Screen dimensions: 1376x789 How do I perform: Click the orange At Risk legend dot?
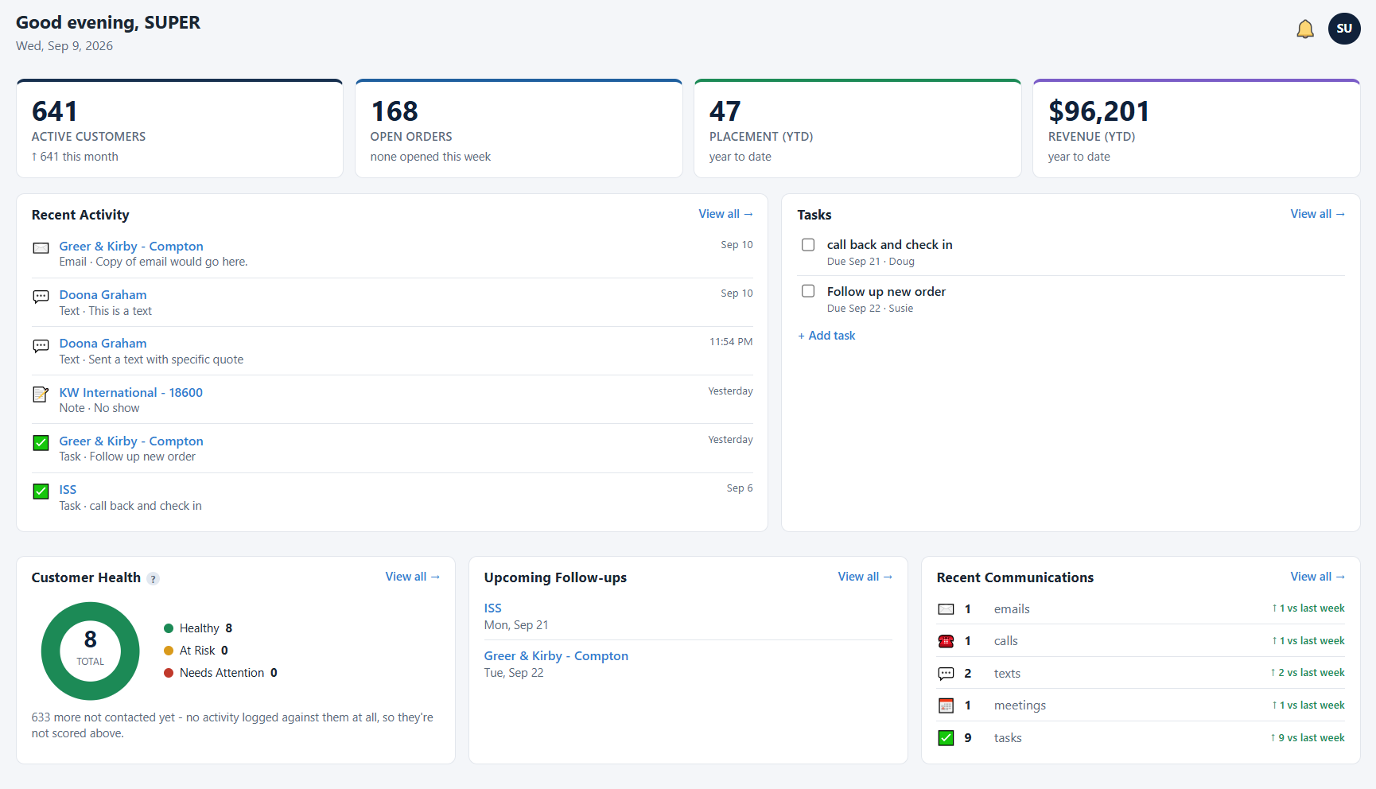click(x=169, y=651)
